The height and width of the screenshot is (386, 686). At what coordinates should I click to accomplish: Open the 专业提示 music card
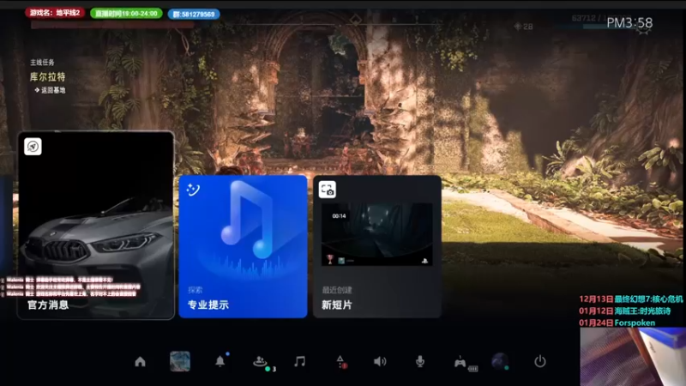click(243, 246)
